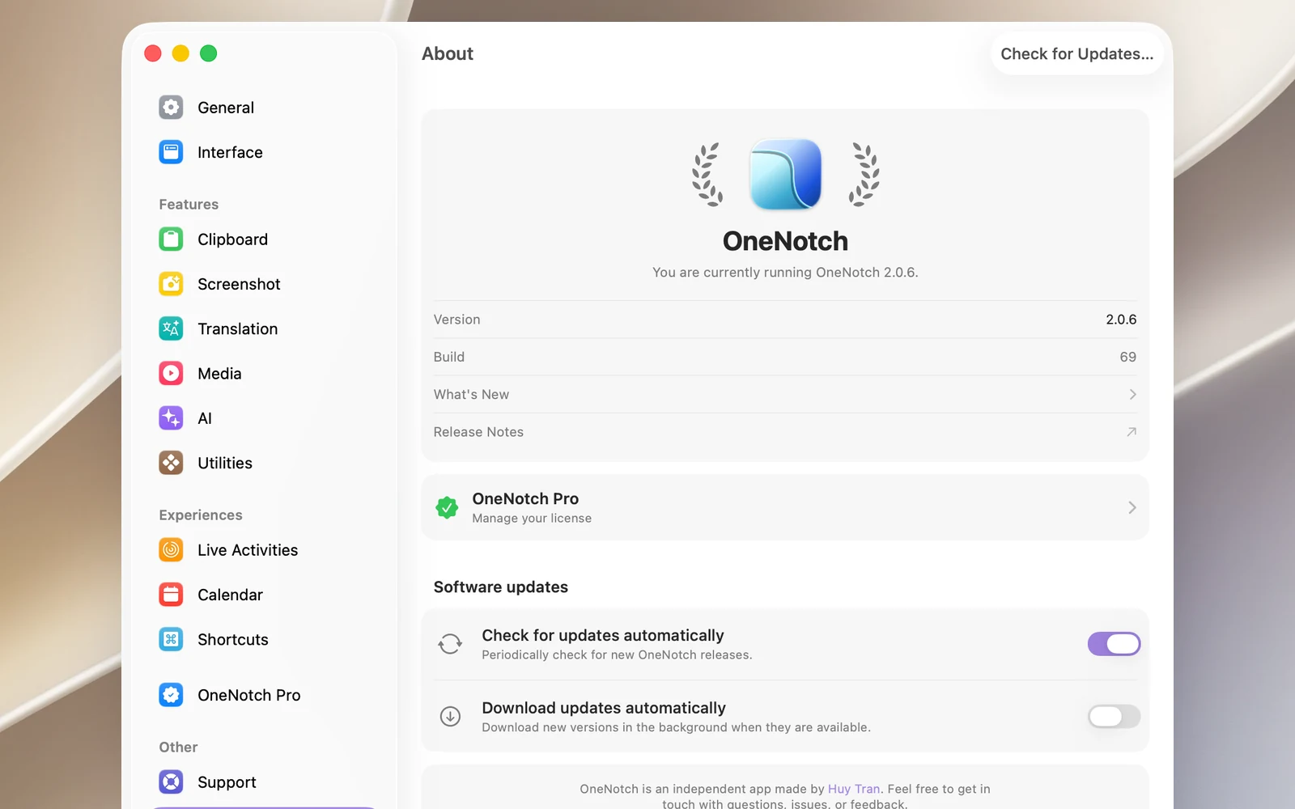Screen dimensions: 1295x809
Task: Click Check for Updates button
Action: point(1076,53)
